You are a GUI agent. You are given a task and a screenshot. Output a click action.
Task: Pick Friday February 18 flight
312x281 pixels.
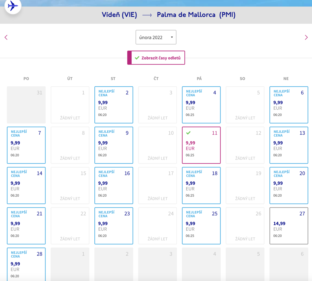201,186
